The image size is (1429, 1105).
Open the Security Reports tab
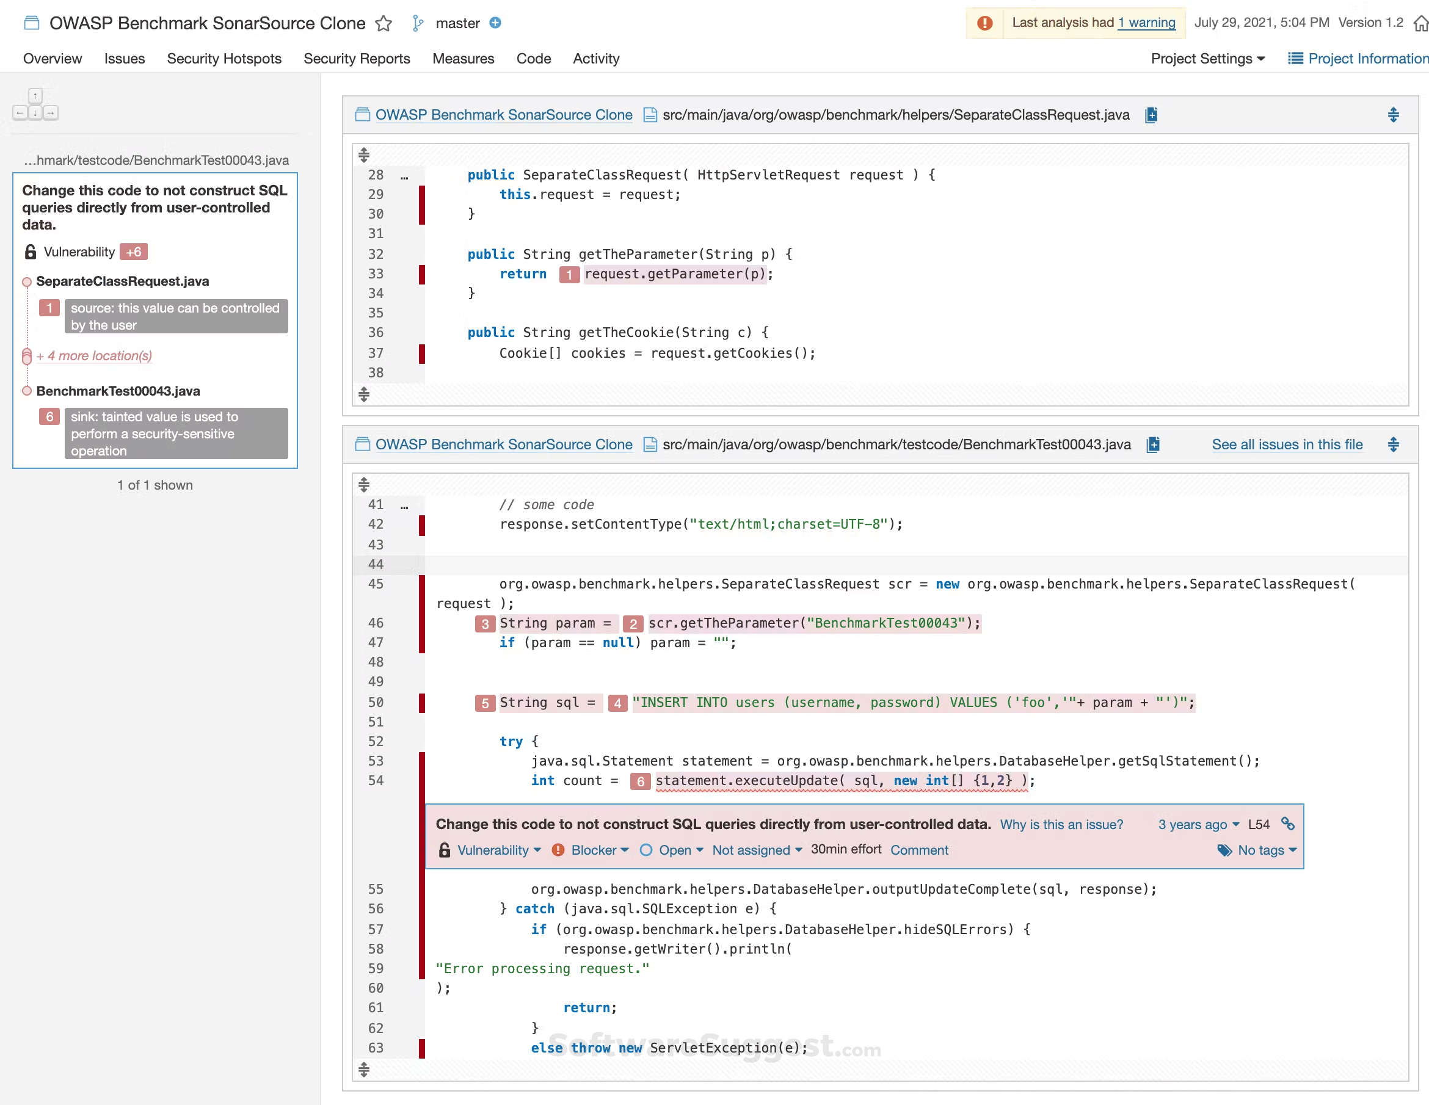click(357, 59)
